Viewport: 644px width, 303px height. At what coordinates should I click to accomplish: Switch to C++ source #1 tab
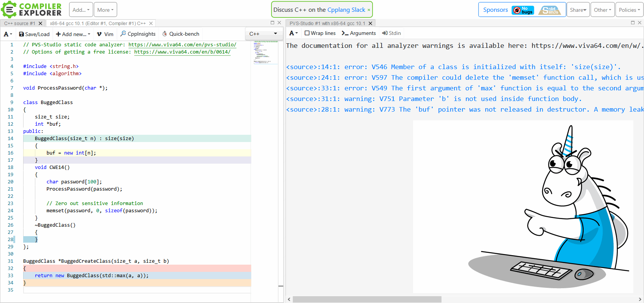[20, 24]
